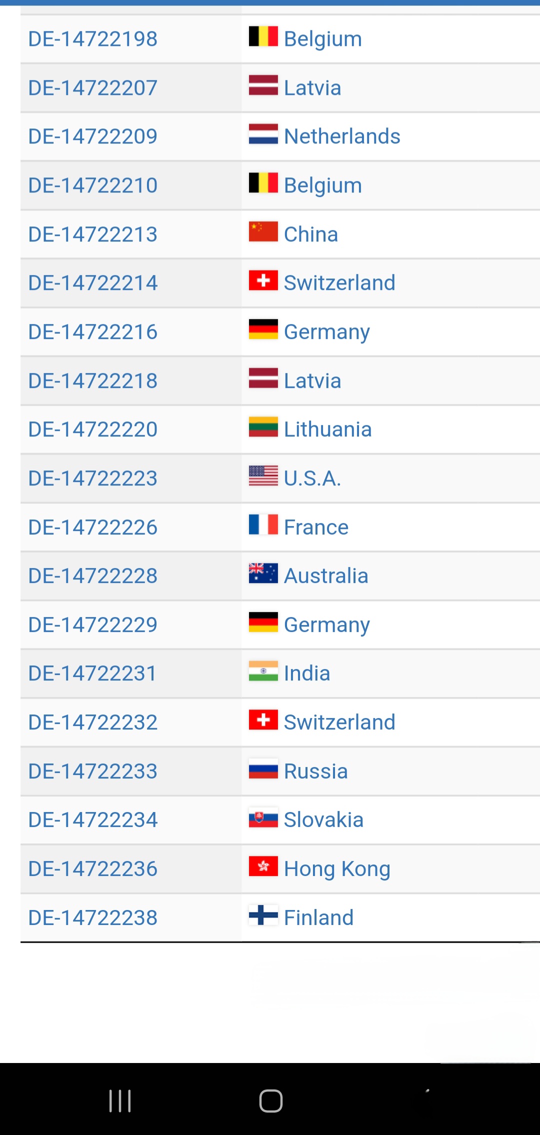The width and height of the screenshot is (540, 1135).
Task: Tap the Slovakia flag icon
Action: click(263, 817)
